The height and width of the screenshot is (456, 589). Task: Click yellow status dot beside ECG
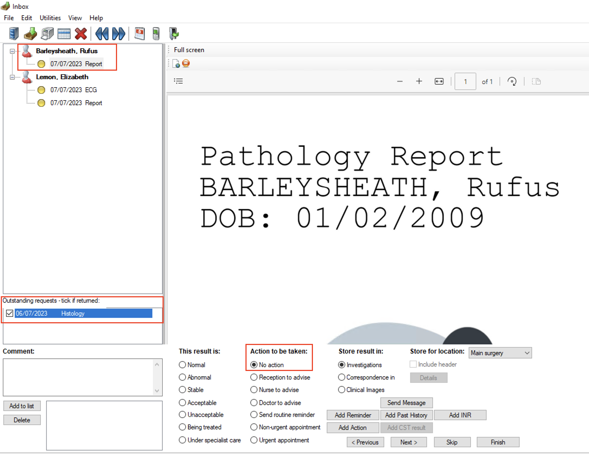tap(41, 90)
